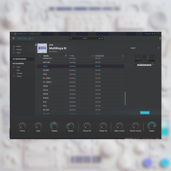Click the Phaser Mix knob
171x171 pixels.
click(103, 126)
